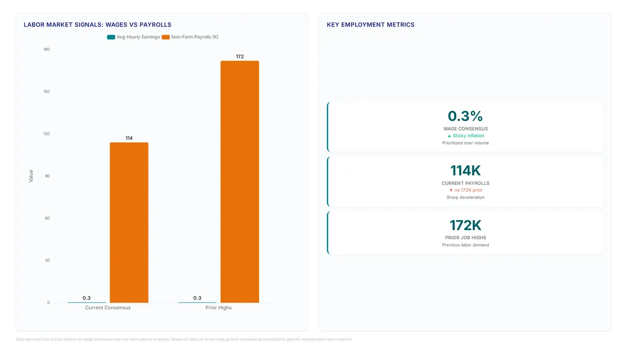
Task: Click the 114 data label above bar
Action: pos(129,138)
